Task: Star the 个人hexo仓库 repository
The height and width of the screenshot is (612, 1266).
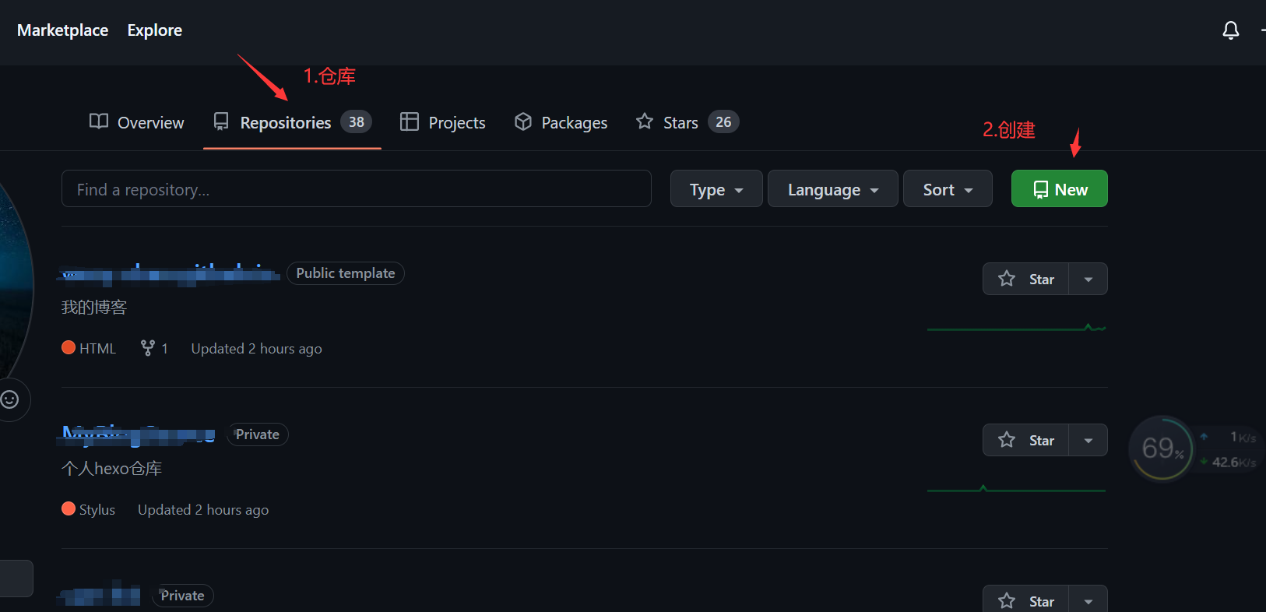Action: tap(1026, 440)
